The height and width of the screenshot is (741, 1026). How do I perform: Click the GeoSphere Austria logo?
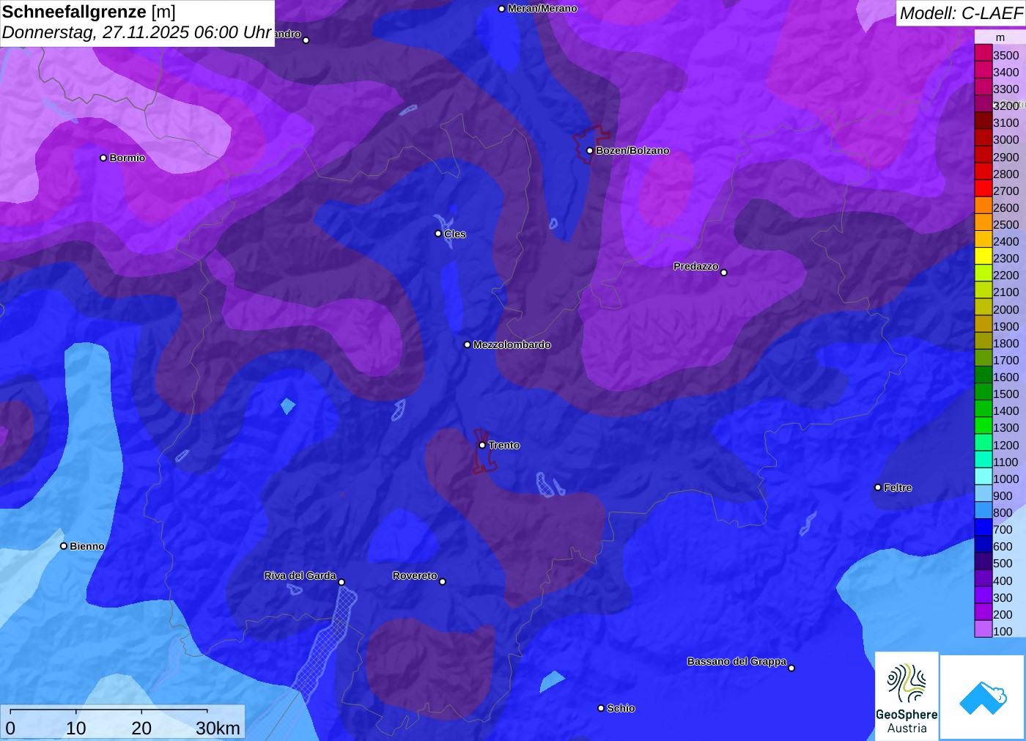click(907, 696)
